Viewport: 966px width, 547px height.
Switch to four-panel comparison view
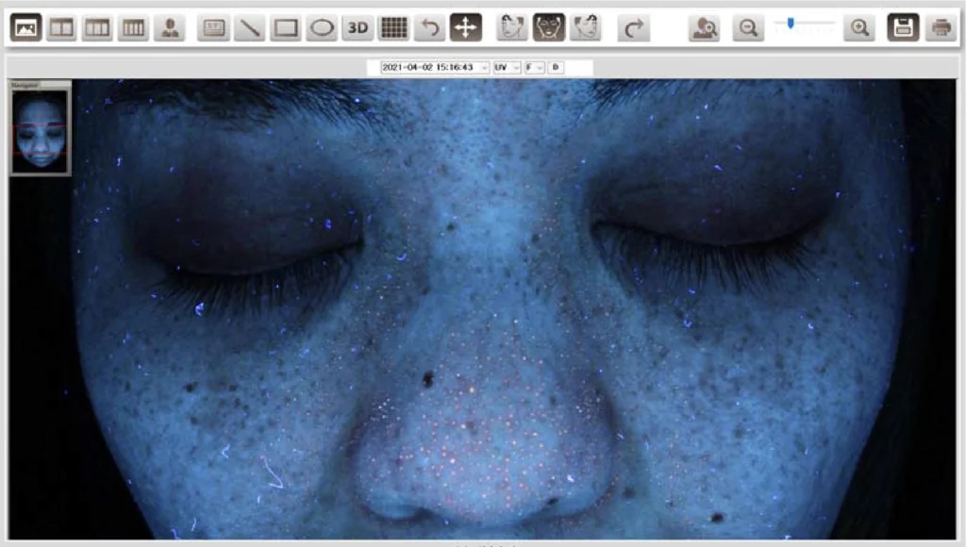(133, 27)
